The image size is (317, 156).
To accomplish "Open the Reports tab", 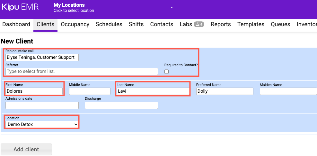I will click(x=221, y=24).
